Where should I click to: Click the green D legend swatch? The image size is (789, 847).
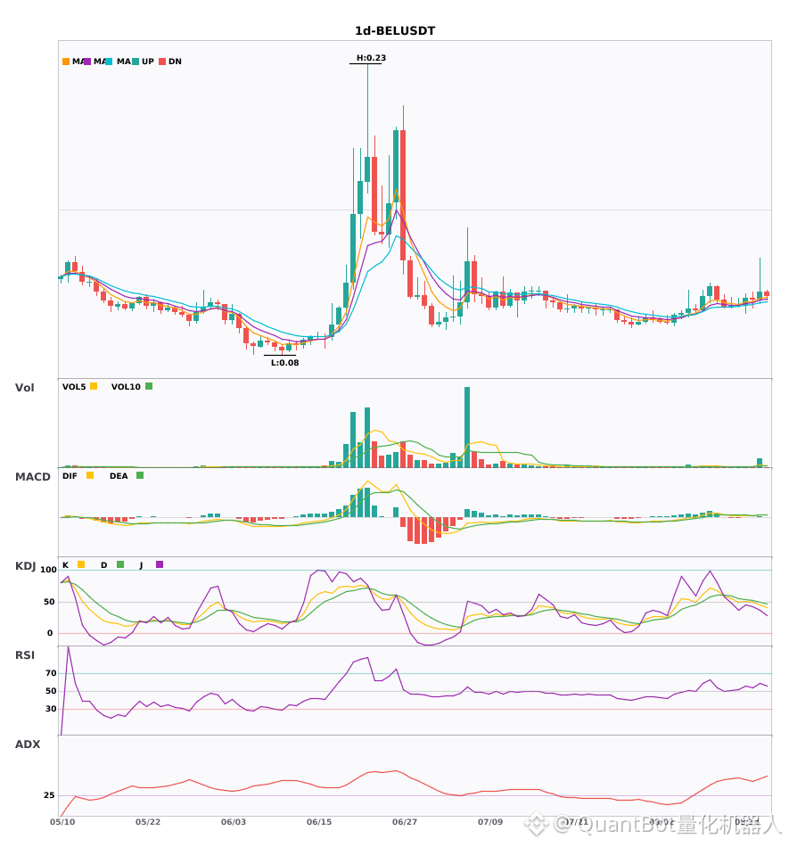coord(120,564)
